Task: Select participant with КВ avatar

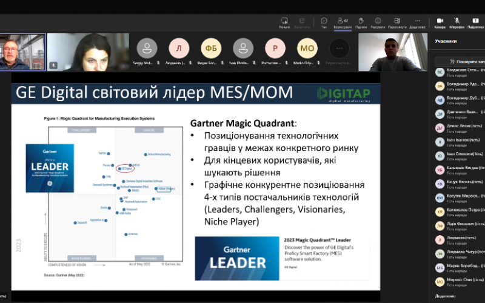Action: coord(460,184)
